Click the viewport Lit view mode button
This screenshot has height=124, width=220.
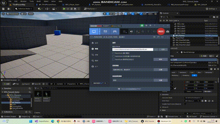coord(23,14)
